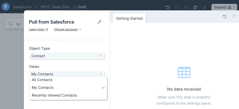
Task: Click the Parabola logo in top-left corner
Action: (6, 7)
